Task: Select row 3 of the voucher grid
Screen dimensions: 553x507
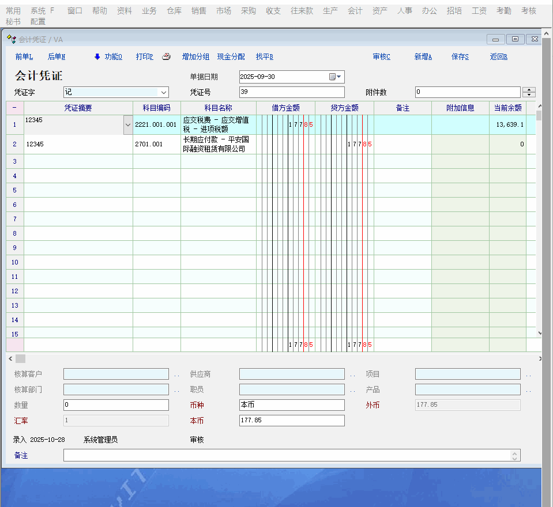Action: tap(14, 161)
